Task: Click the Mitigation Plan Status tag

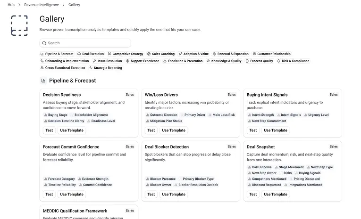Action: point(164,121)
